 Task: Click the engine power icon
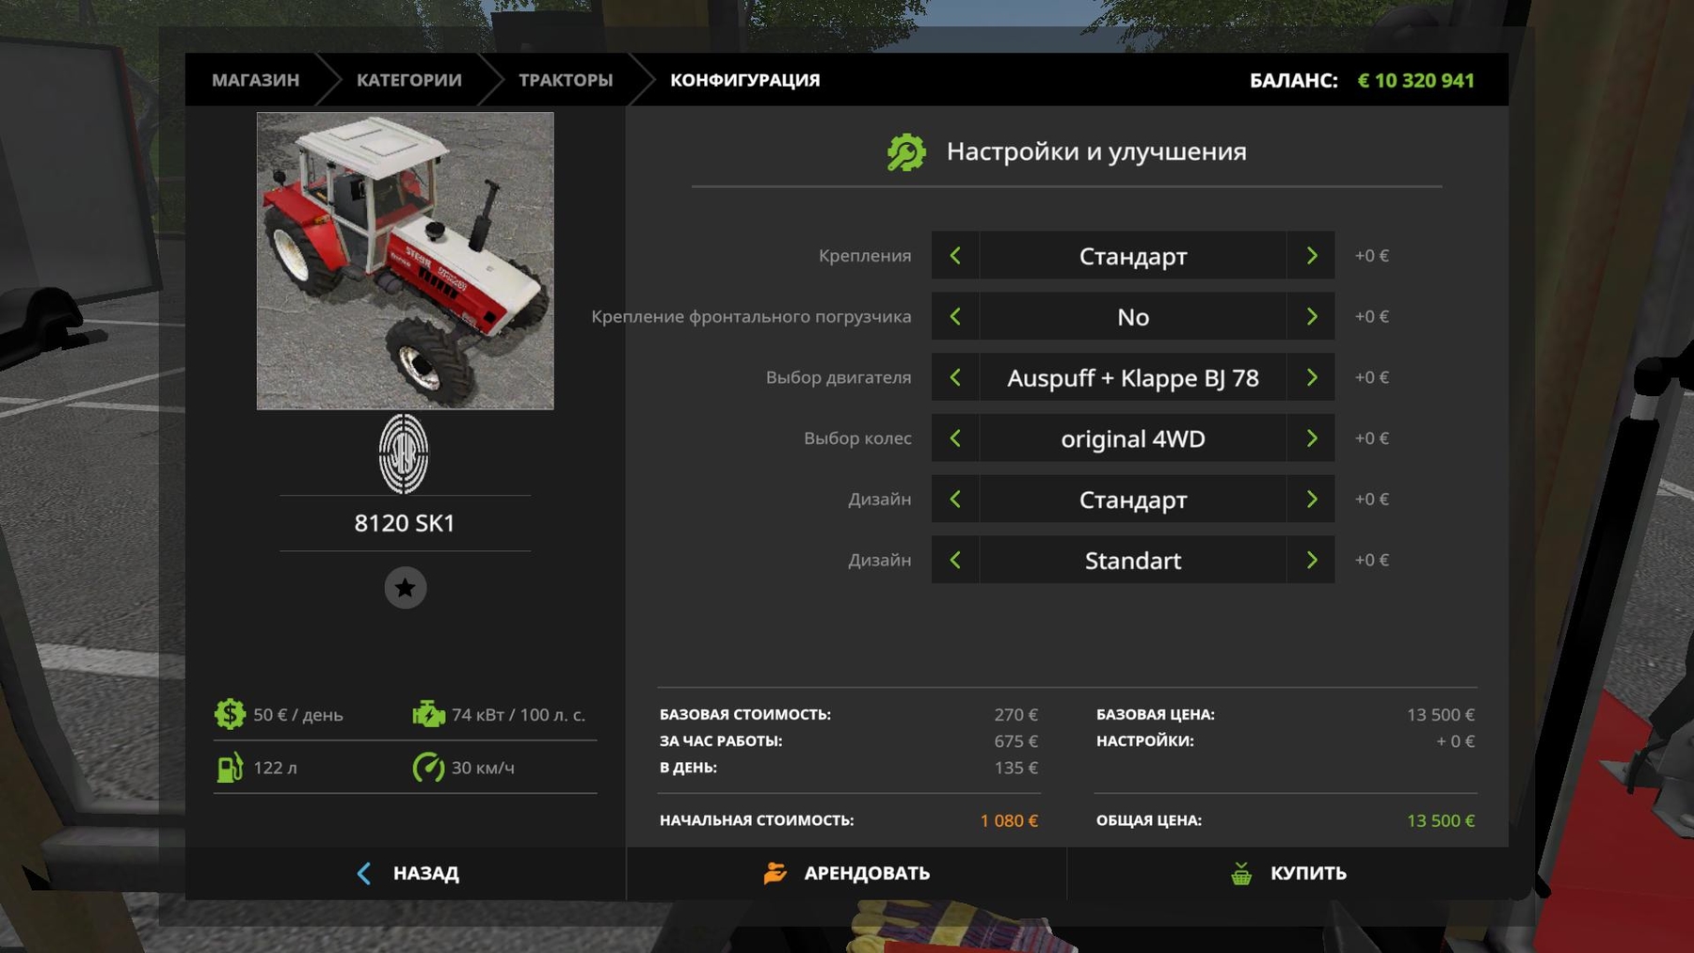pyautogui.click(x=428, y=714)
